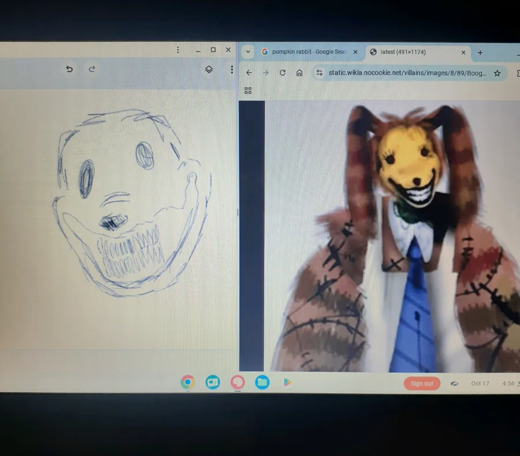Expand the Chrome tab search dropdown
The image size is (520, 456).
coord(248,52)
